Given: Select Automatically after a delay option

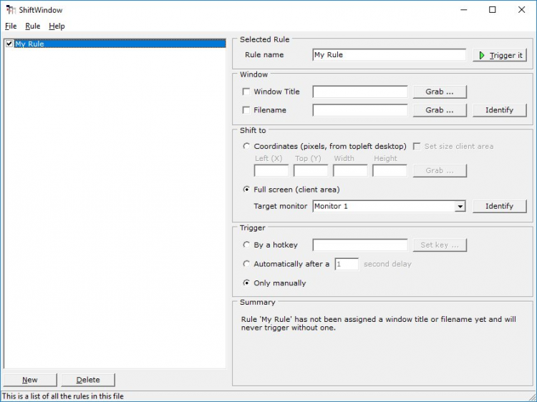Looking at the screenshot, I should [246, 264].
